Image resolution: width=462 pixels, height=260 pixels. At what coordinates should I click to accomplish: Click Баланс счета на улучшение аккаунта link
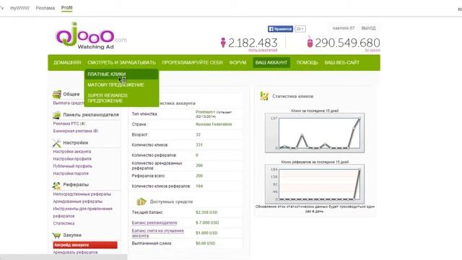[x=158, y=233]
